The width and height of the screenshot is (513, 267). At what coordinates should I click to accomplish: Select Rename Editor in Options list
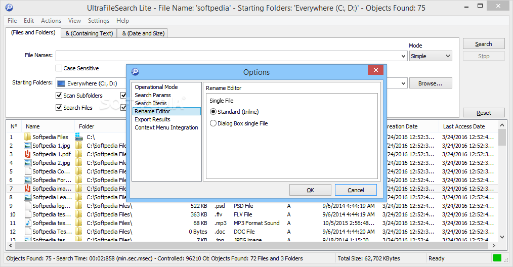click(x=166, y=111)
